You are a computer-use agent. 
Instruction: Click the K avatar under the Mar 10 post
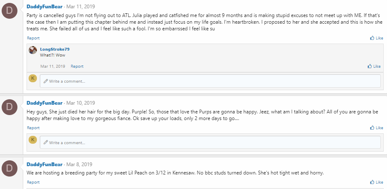point(33,140)
